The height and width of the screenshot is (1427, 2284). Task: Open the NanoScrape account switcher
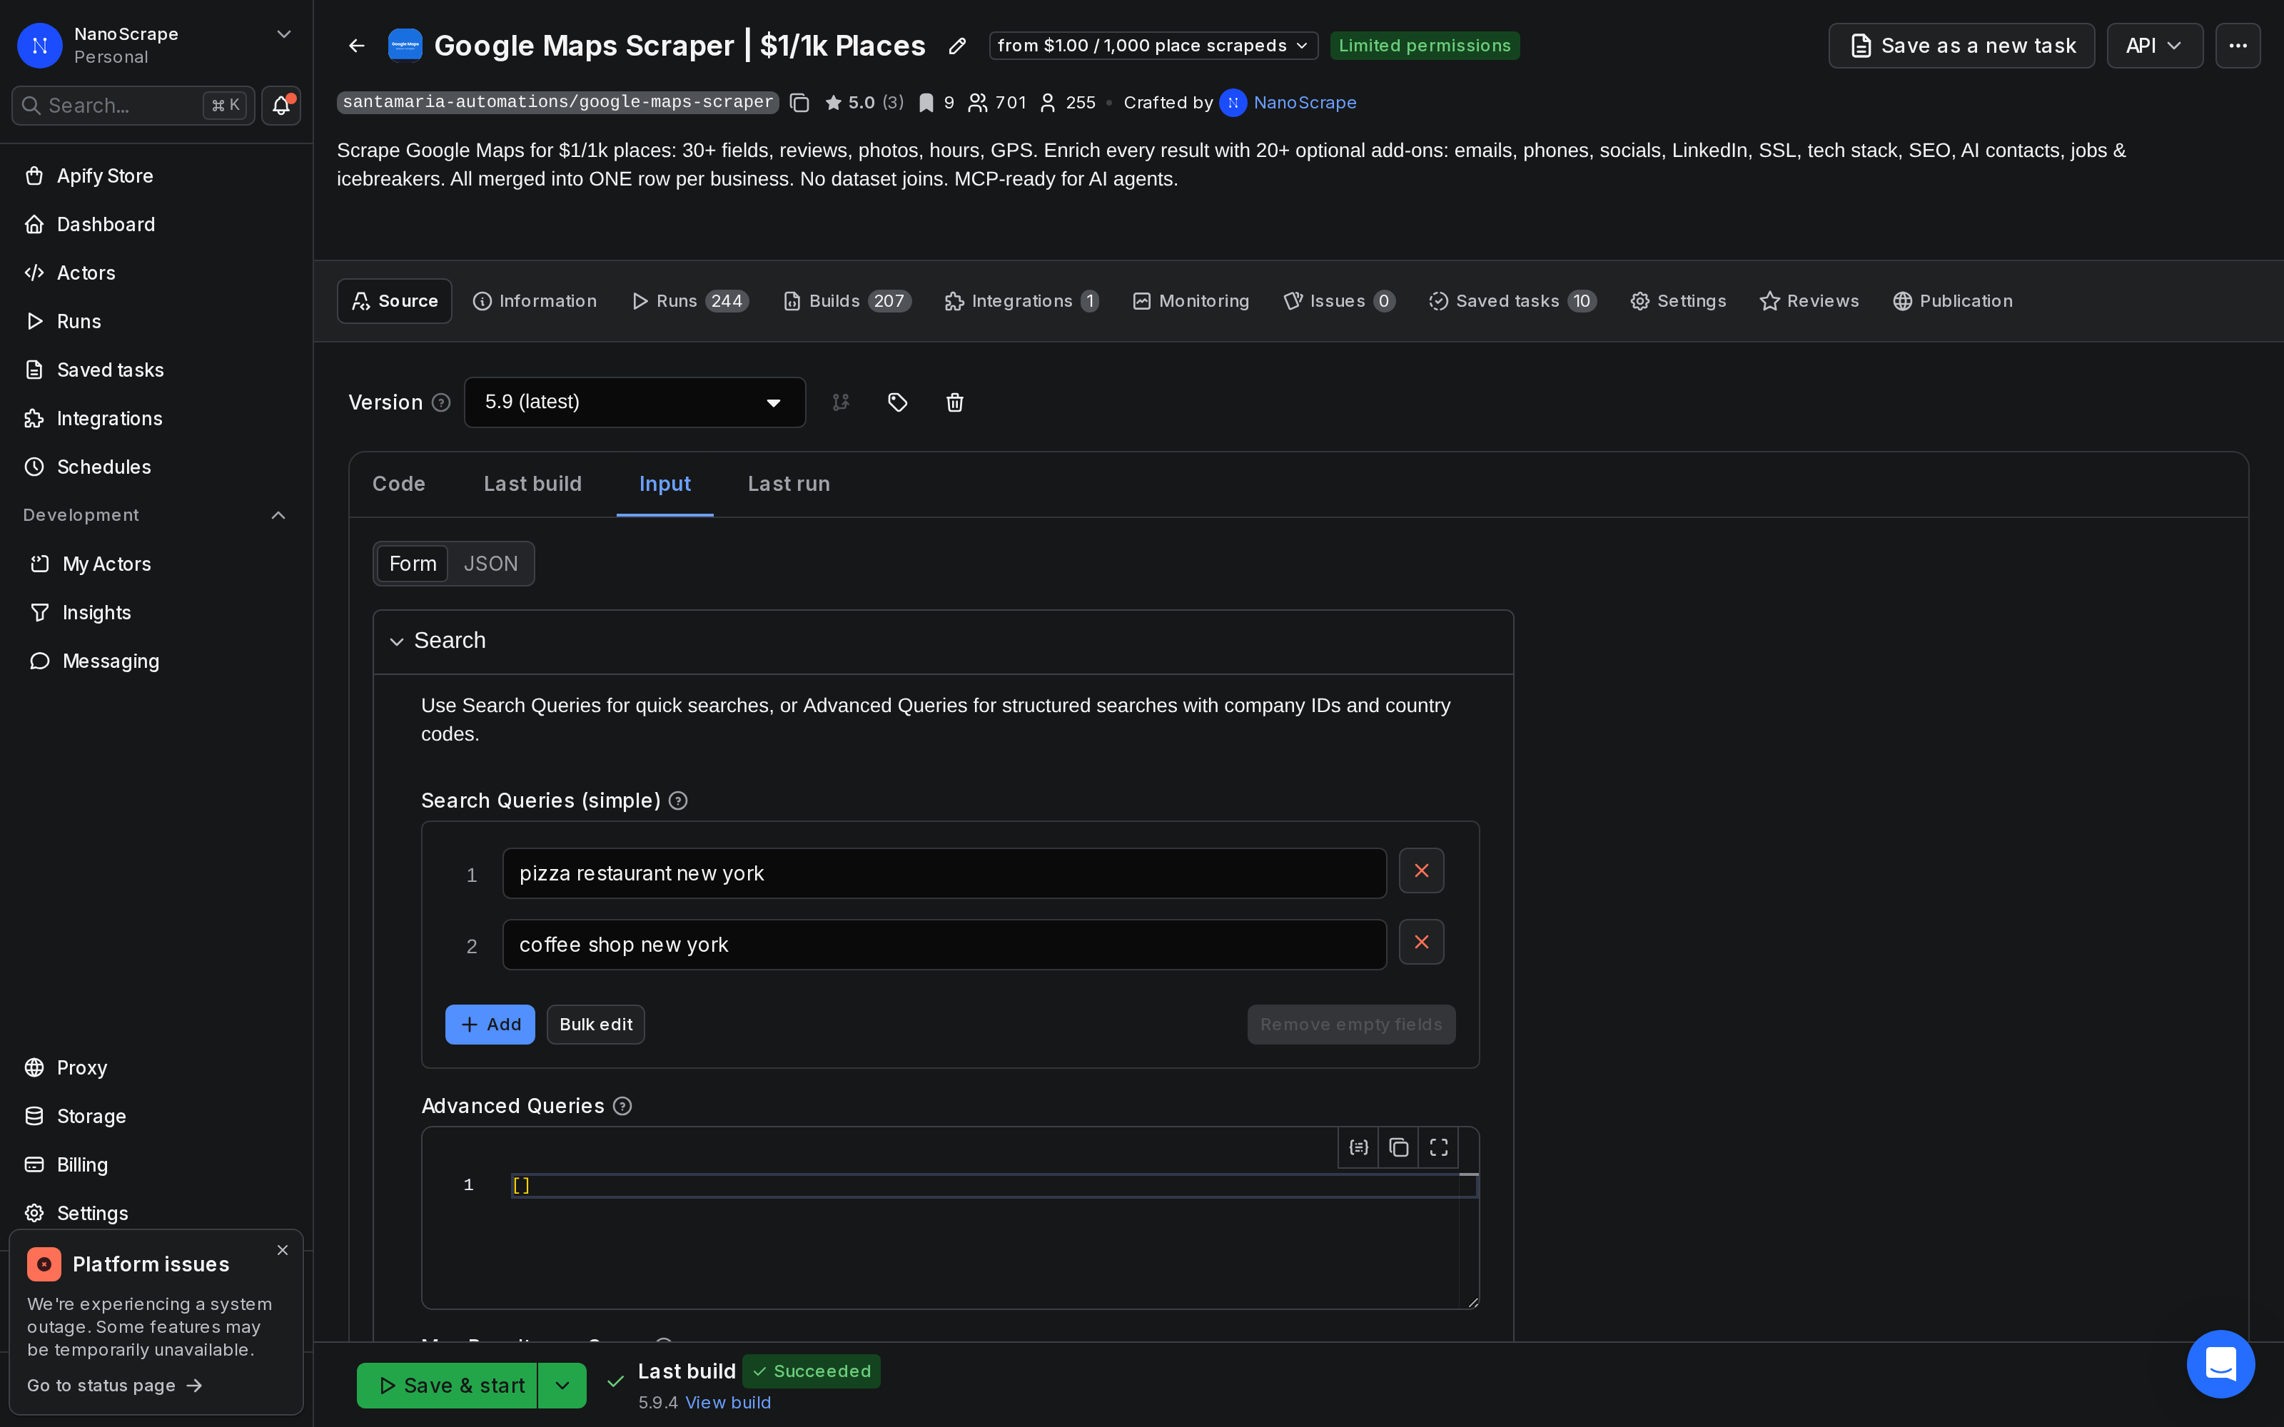(157, 45)
